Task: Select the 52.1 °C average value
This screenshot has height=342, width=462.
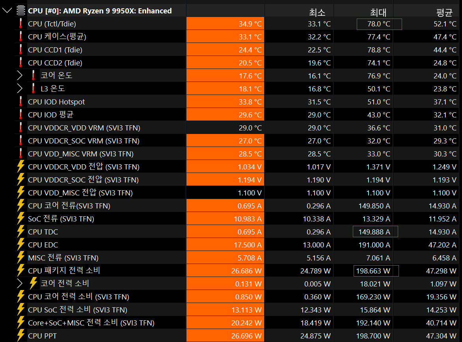Action: (x=445, y=24)
